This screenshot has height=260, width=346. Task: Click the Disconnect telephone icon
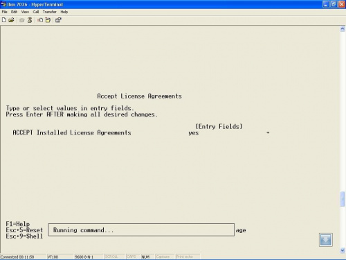[x=30, y=20]
